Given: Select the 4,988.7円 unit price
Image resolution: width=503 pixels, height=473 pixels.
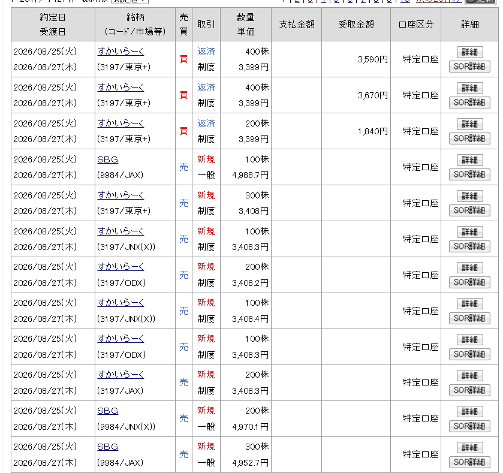Looking at the screenshot, I should click(x=250, y=175).
